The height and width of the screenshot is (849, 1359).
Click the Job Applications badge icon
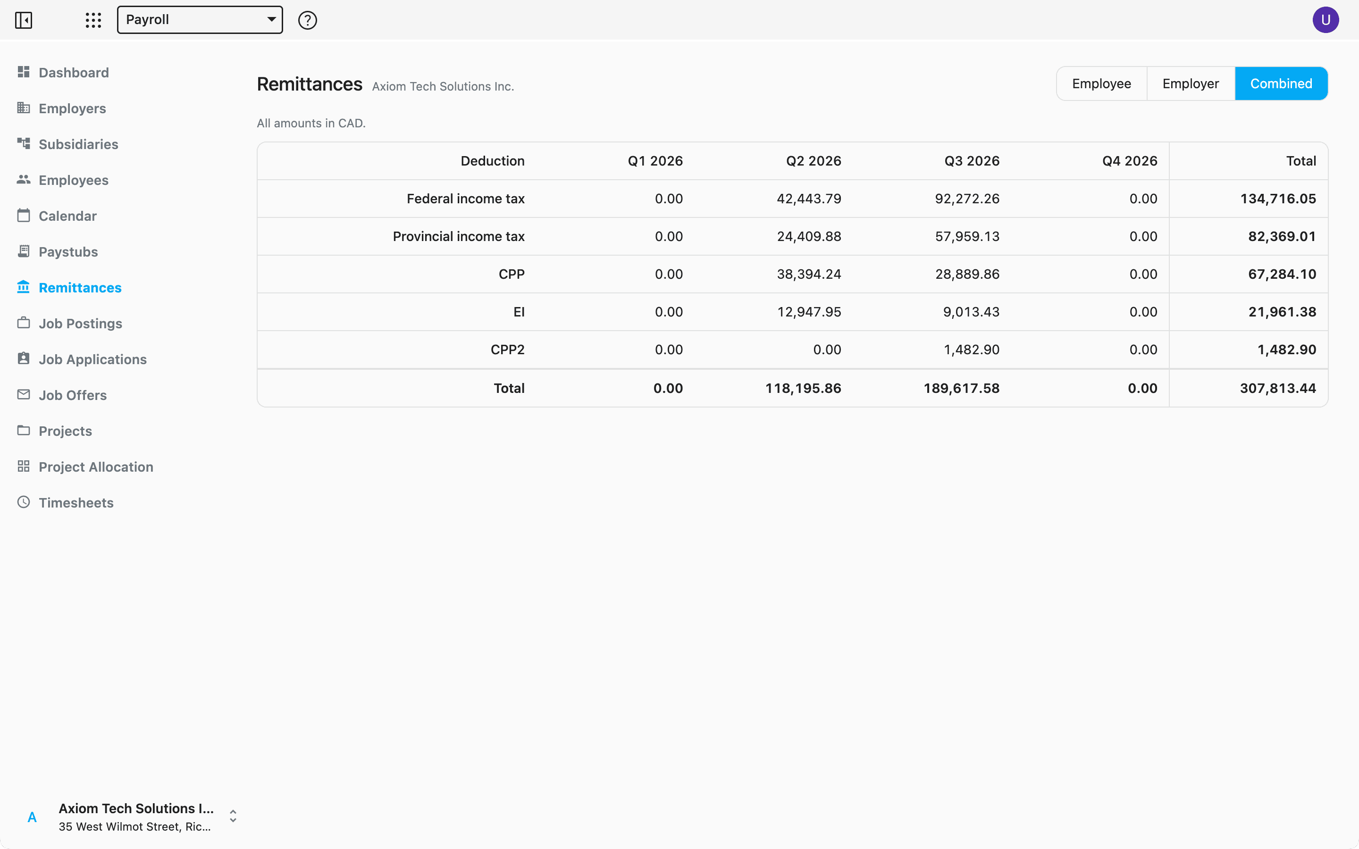pyautogui.click(x=24, y=359)
